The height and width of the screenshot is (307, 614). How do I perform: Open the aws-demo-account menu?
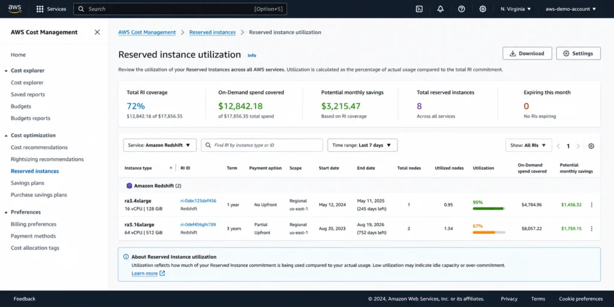coord(571,9)
